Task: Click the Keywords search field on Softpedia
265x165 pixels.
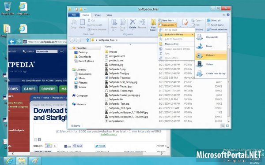Action: pos(46,51)
